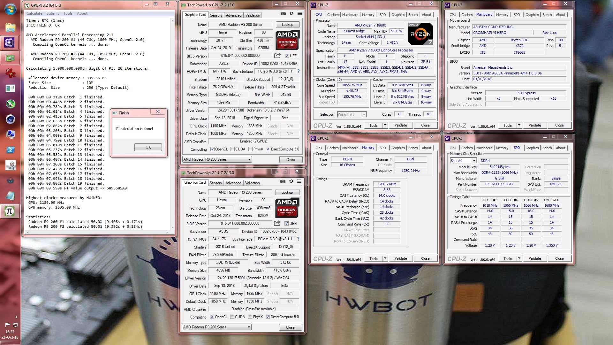The width and height of the screenshot is (613, 345).
Task: Open the GPUPI pi icon on the taskbar
Action: point(10,211)
